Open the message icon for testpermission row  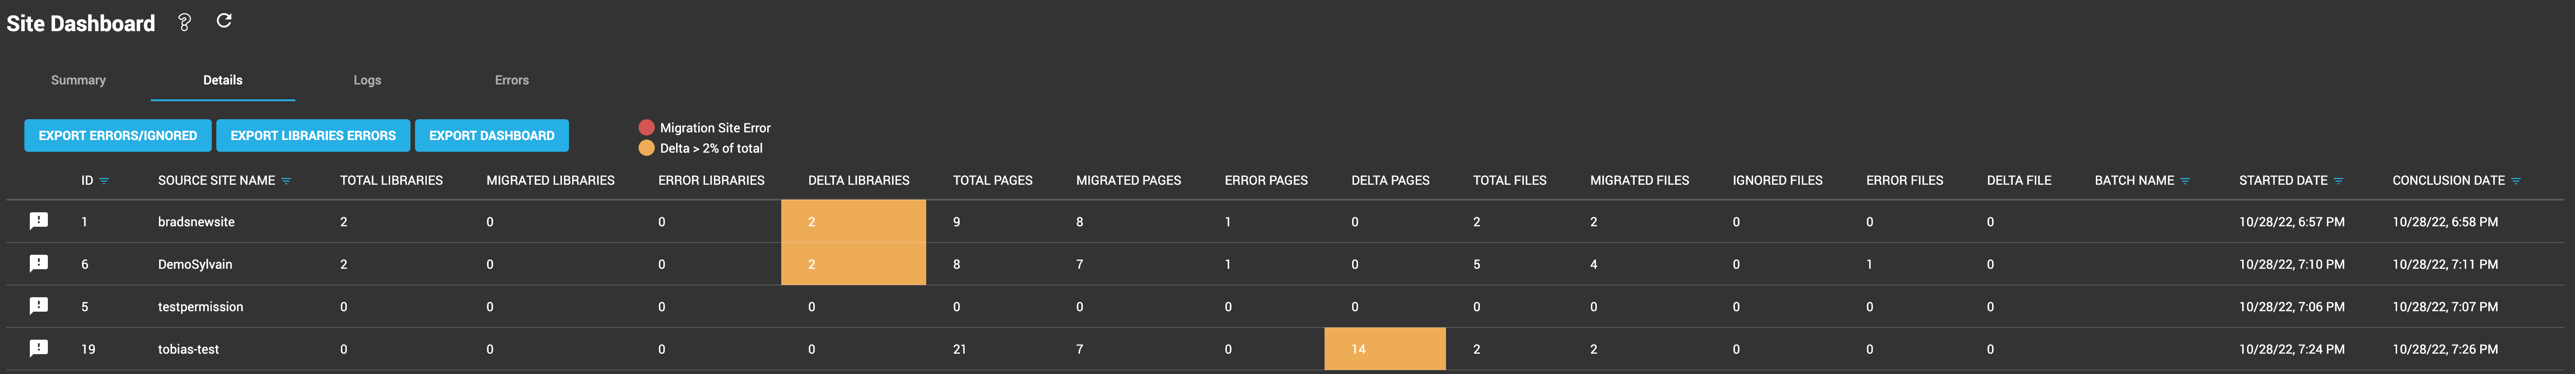click(x=39, y=306)
